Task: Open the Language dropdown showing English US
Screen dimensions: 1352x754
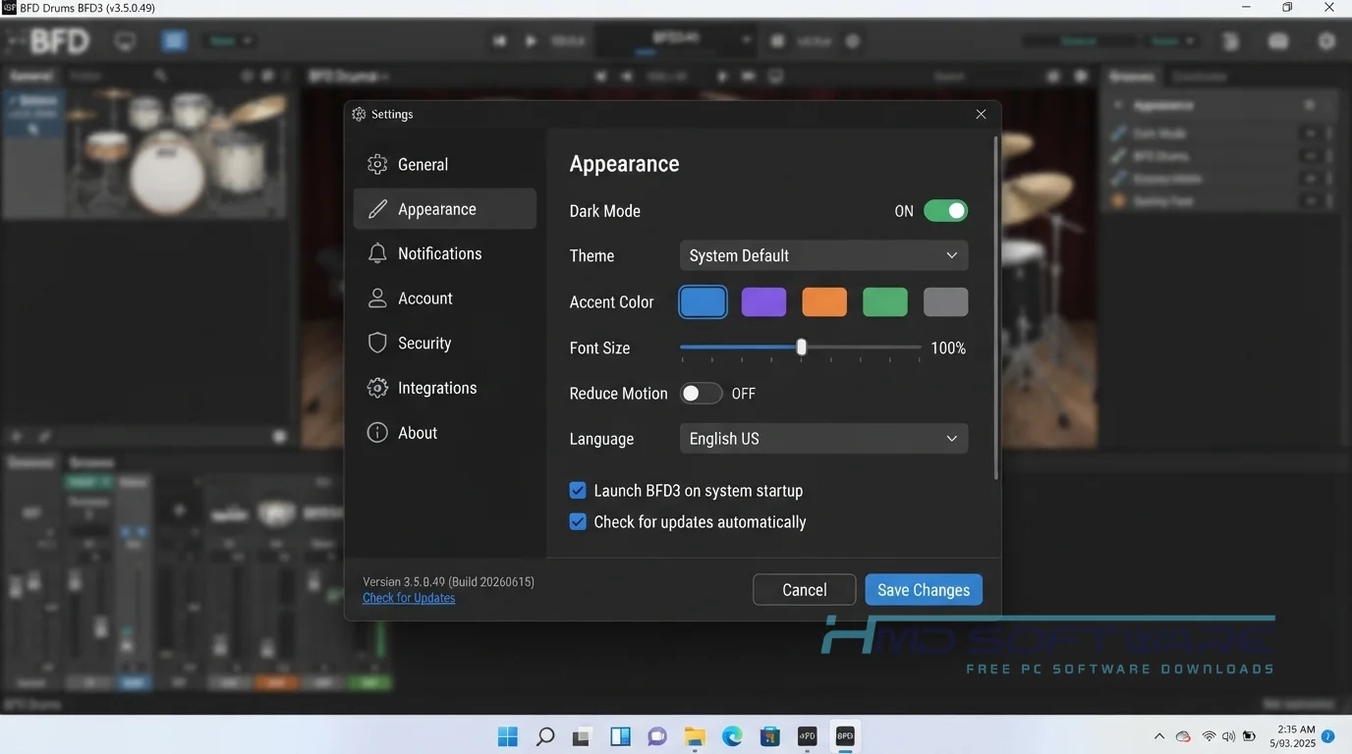Action: [x=823, y=439]
